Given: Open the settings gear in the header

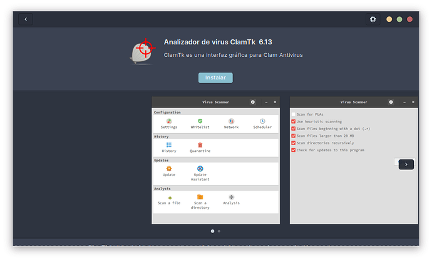Looking at the screenshot, I should pos(373,19).
